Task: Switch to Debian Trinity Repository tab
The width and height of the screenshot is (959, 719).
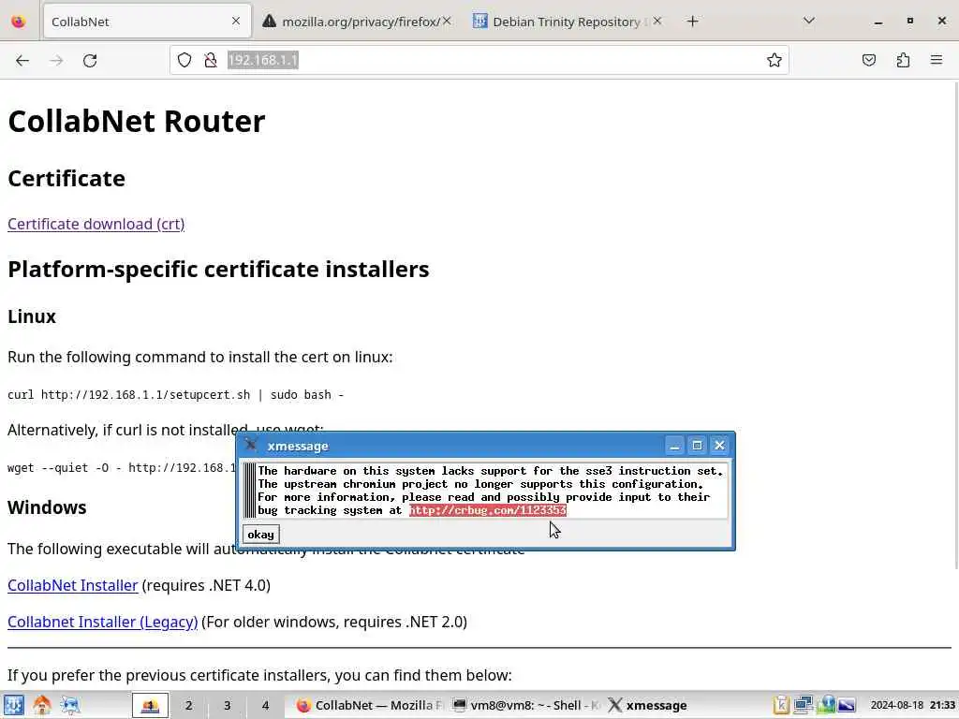Action: [566, 22]
